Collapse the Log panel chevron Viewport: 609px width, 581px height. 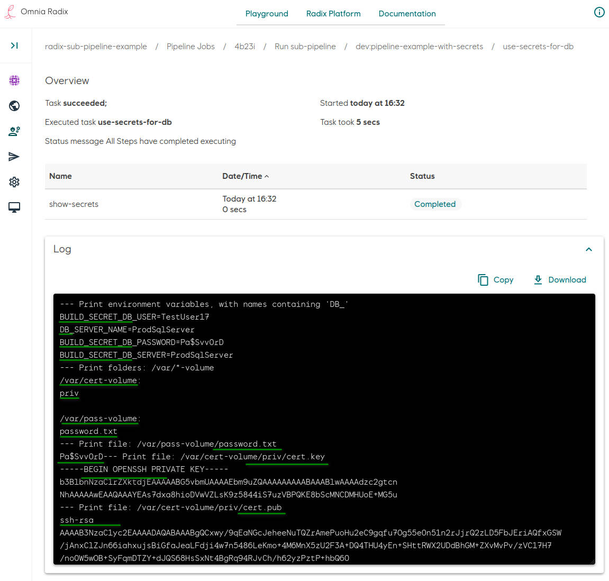point(588,249)
